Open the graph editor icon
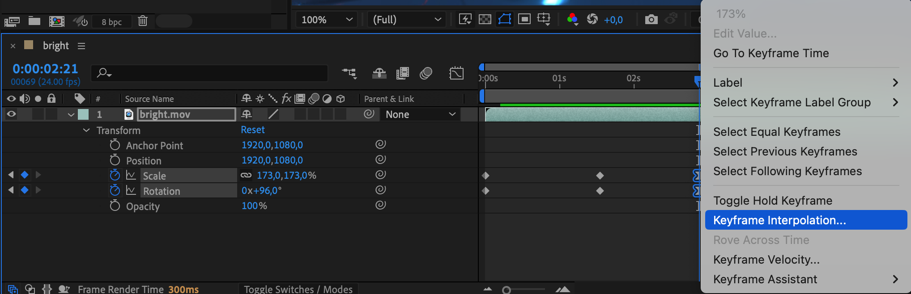The width and height of the screenshot is (911, 294). [x=456, y=73]
